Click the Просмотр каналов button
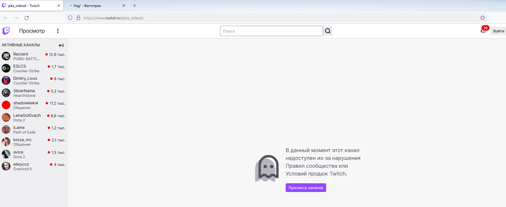The image size is (506, 207). [306, 188]
